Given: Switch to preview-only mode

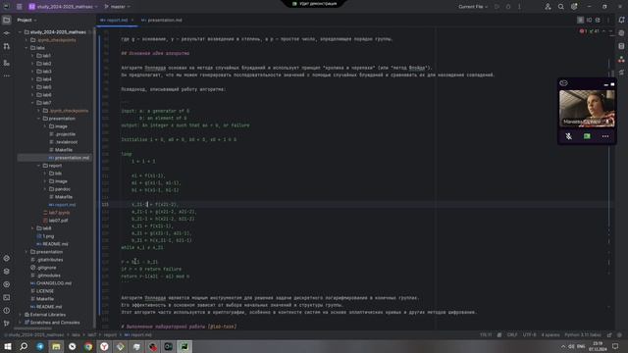Looking at the screenshot, I should tap(598, 20).
